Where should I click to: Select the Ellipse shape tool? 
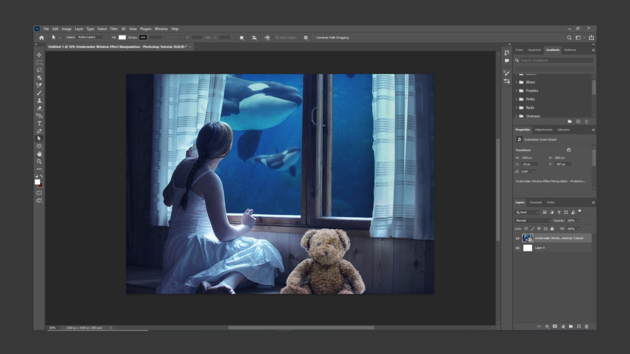[39, 146]
